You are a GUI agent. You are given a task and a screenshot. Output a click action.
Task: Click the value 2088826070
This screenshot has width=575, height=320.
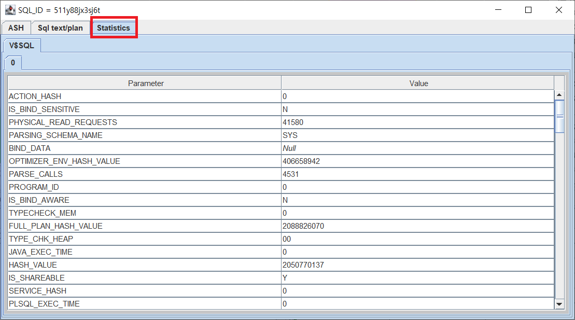pos(418,226)
